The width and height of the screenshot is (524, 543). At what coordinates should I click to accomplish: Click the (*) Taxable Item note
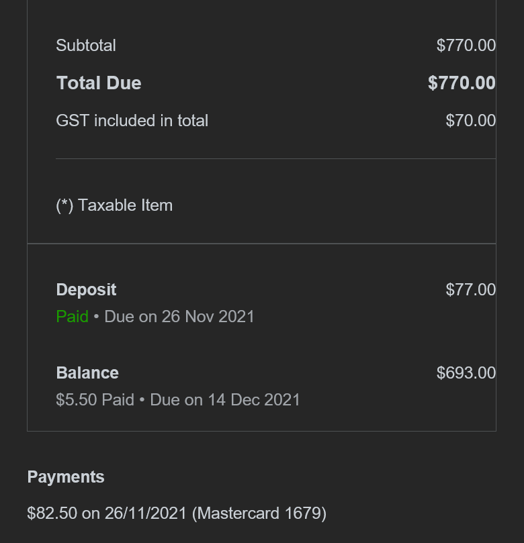[x=114, y=205]
